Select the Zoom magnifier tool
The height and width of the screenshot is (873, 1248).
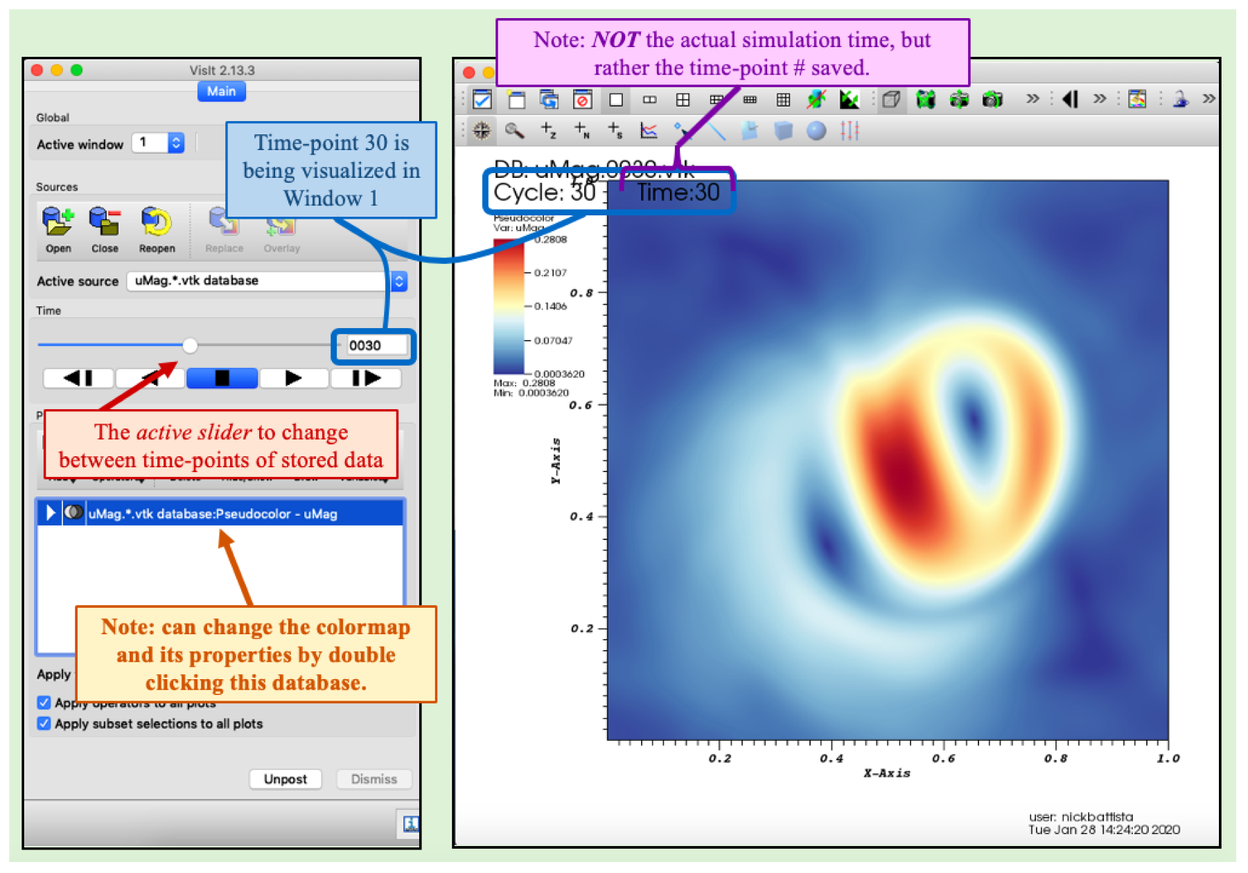514,130
